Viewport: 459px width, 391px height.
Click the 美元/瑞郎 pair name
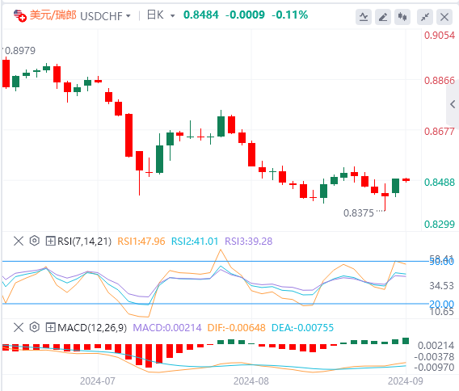tap(53, 15)
